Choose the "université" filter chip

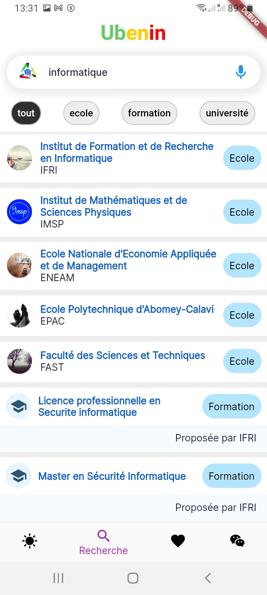[x=227, y=113]
